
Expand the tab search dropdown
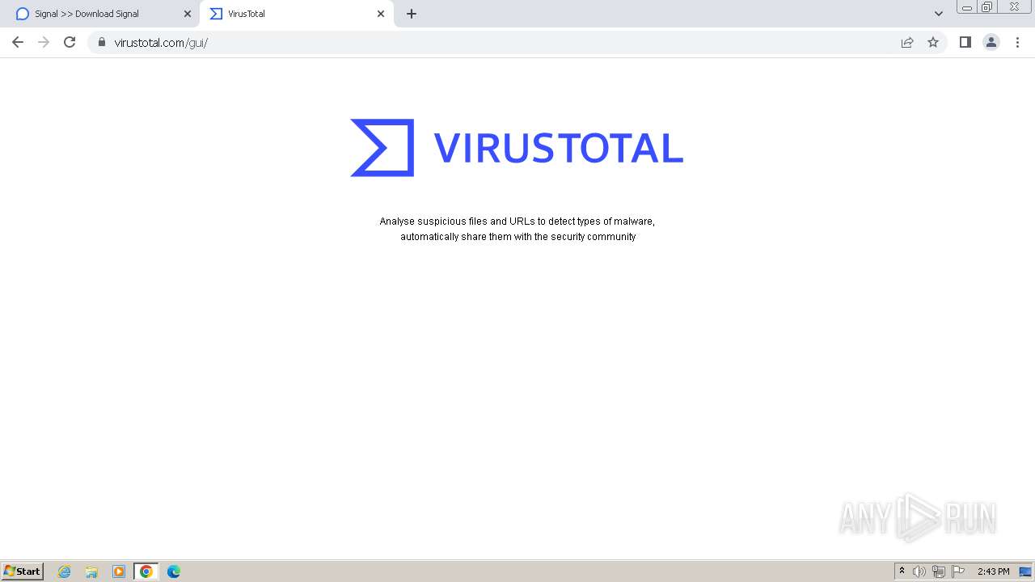(939, 14)
